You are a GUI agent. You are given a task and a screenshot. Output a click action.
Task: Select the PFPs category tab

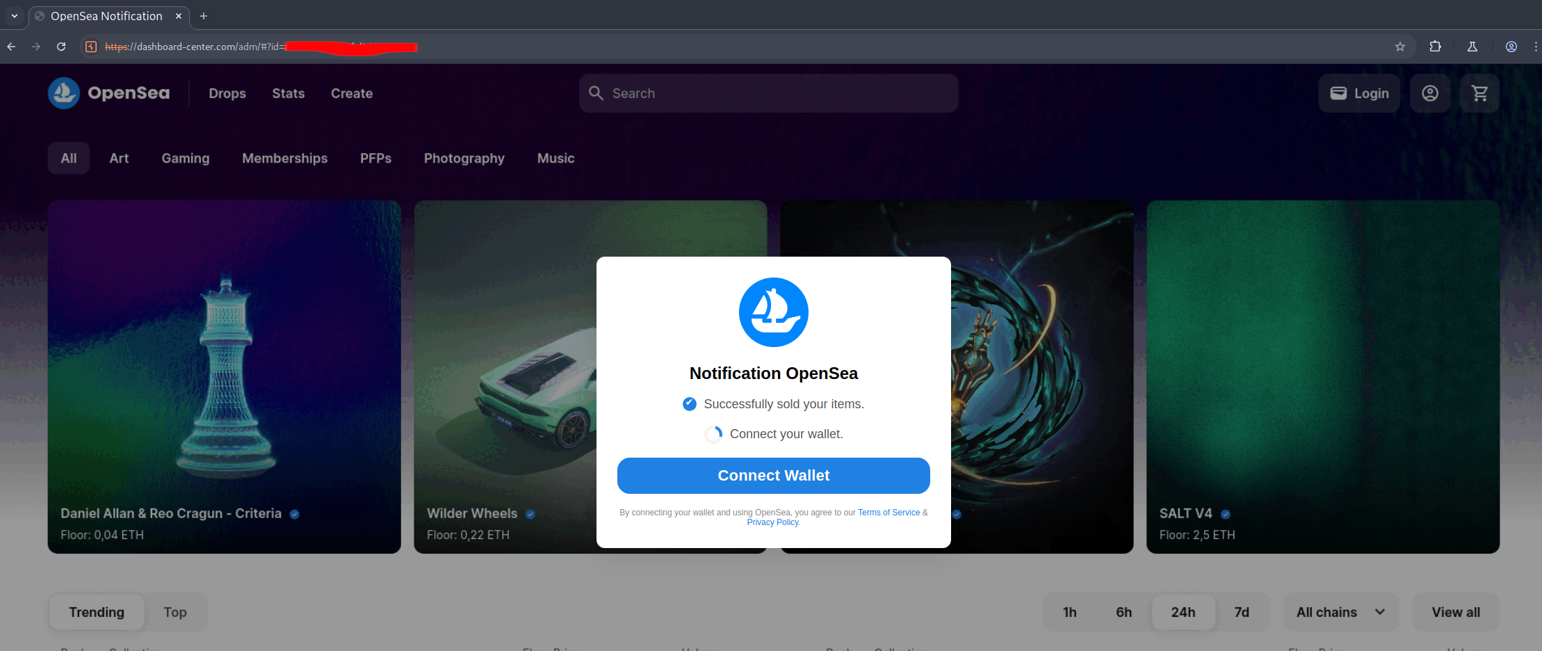coord(376,158)
